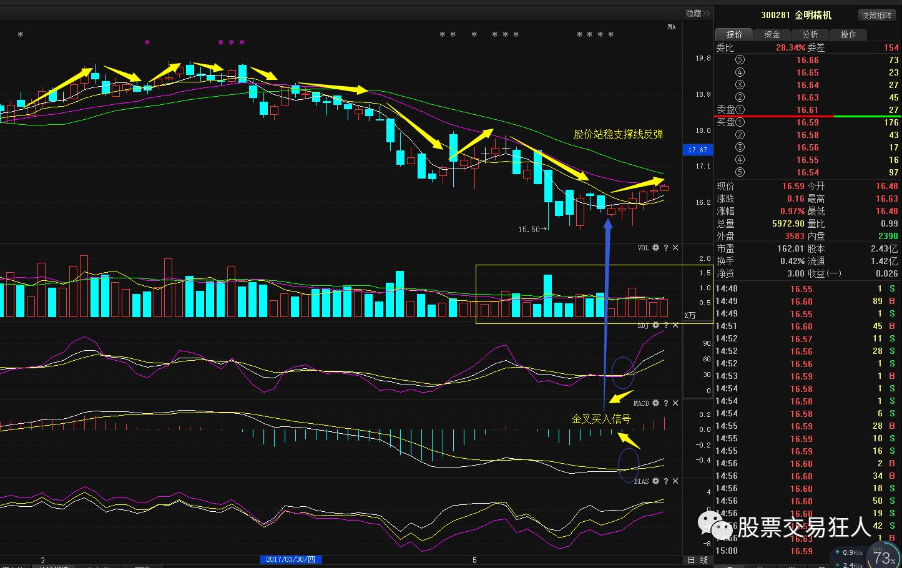The width and height of the screenshot is (902, 568).
Task: Open MACD indicator settings gear
Action: pos(655,403)
